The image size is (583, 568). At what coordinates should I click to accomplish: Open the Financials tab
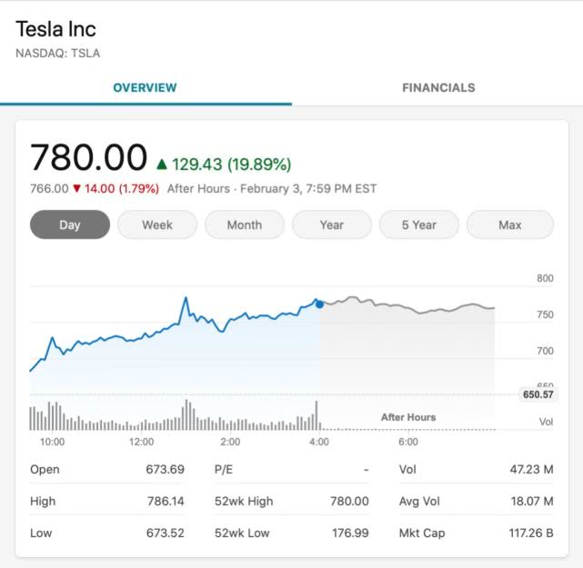coord(438,88)
